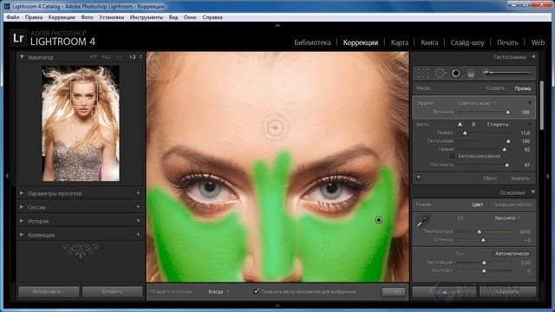The width and height of the screenshot is (555, 312).
Task: Open the Эффект preset dropdown
Action: pyautogui.click(x=478, y=103)
